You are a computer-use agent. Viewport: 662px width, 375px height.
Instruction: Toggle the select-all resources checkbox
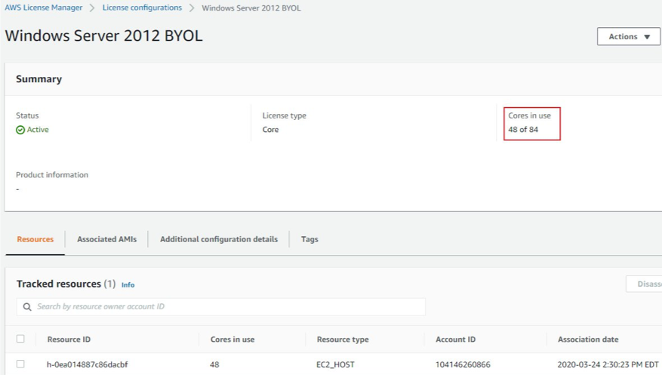(20, 339)
